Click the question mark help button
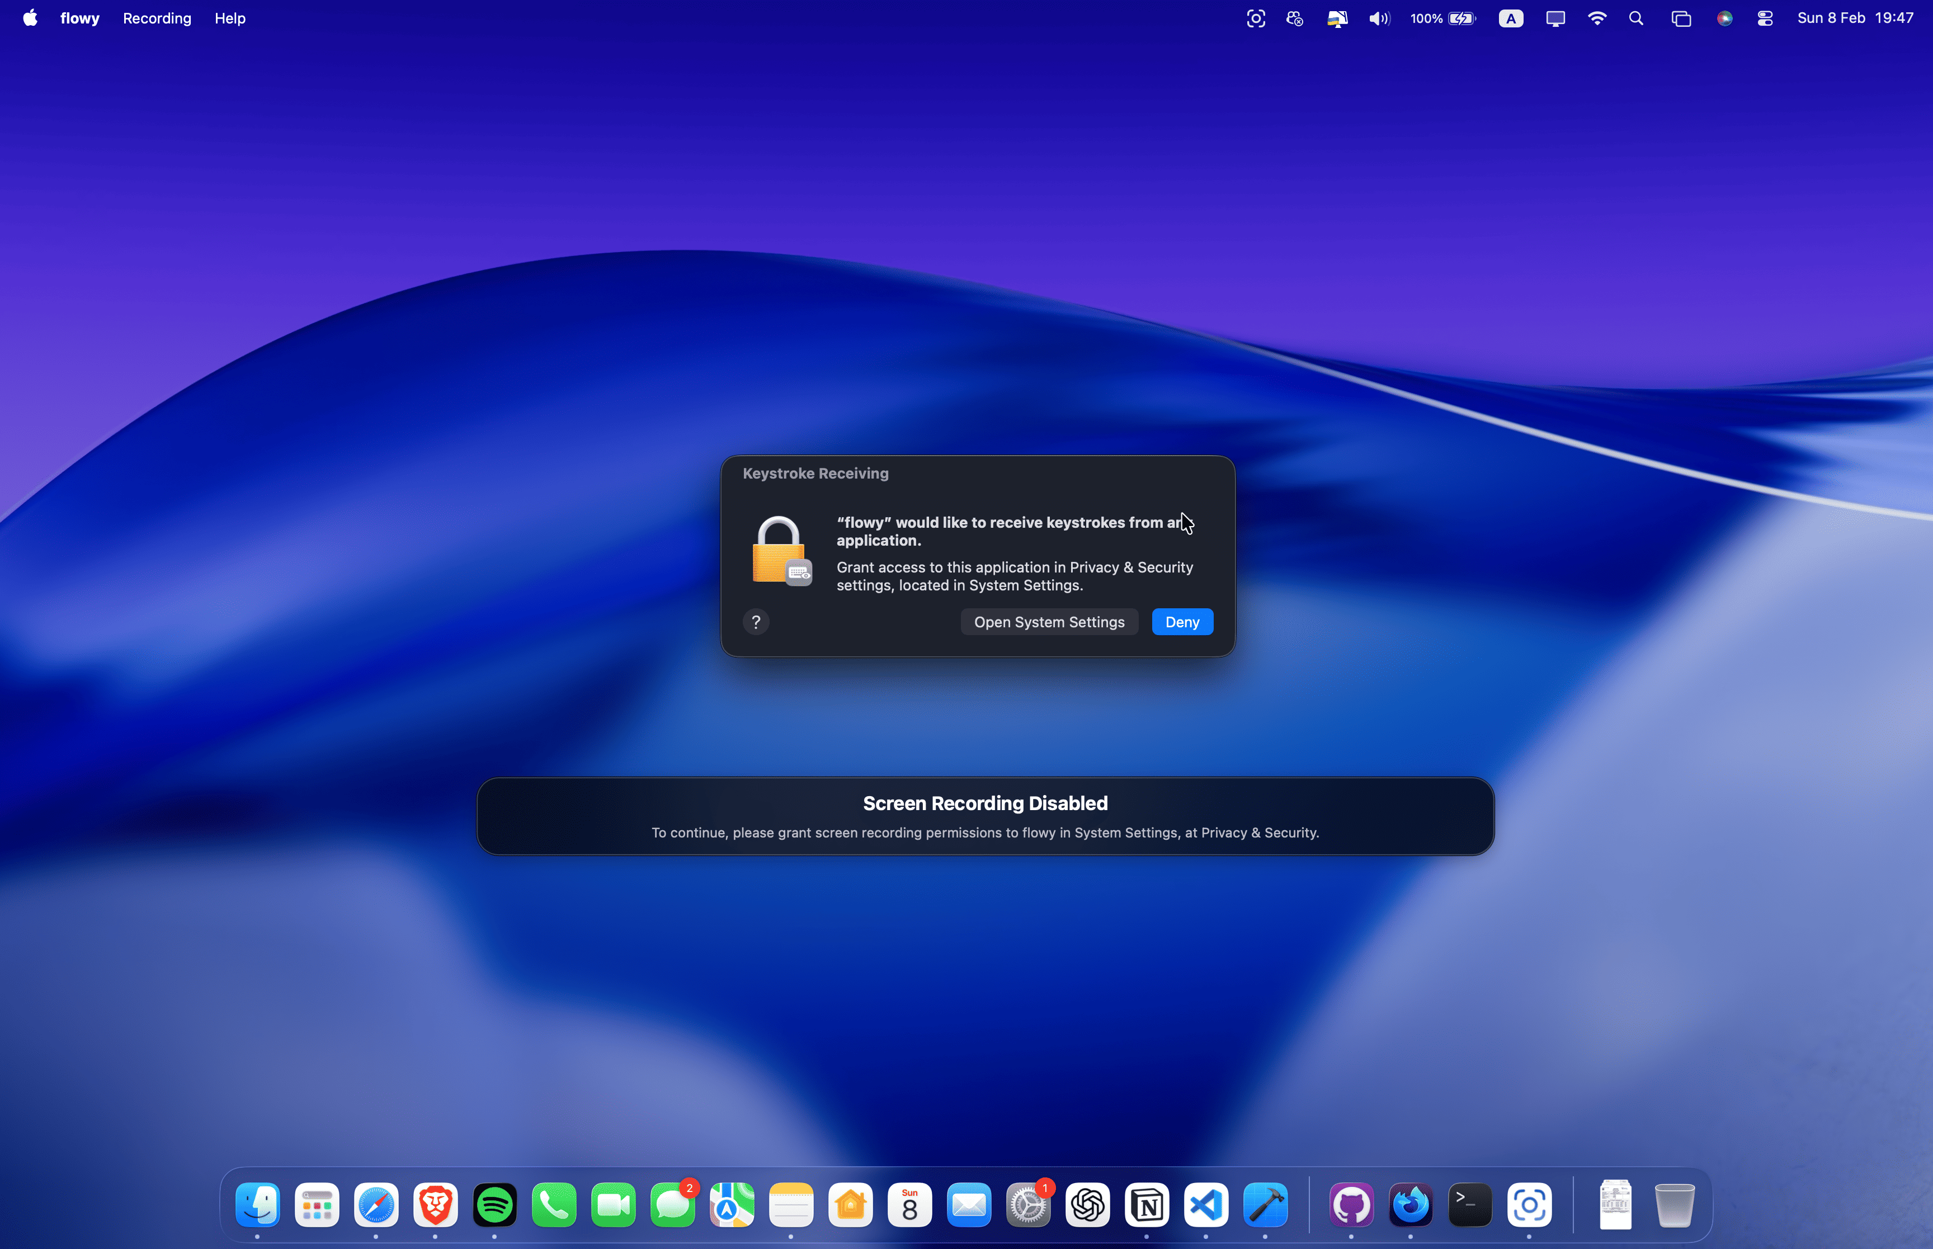Viewport: 1933px width, 1249px height. pyautogui.click(x=755, y=622)
